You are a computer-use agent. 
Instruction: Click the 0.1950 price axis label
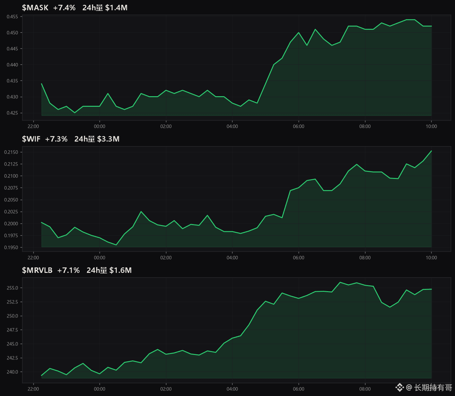point(11,248)
